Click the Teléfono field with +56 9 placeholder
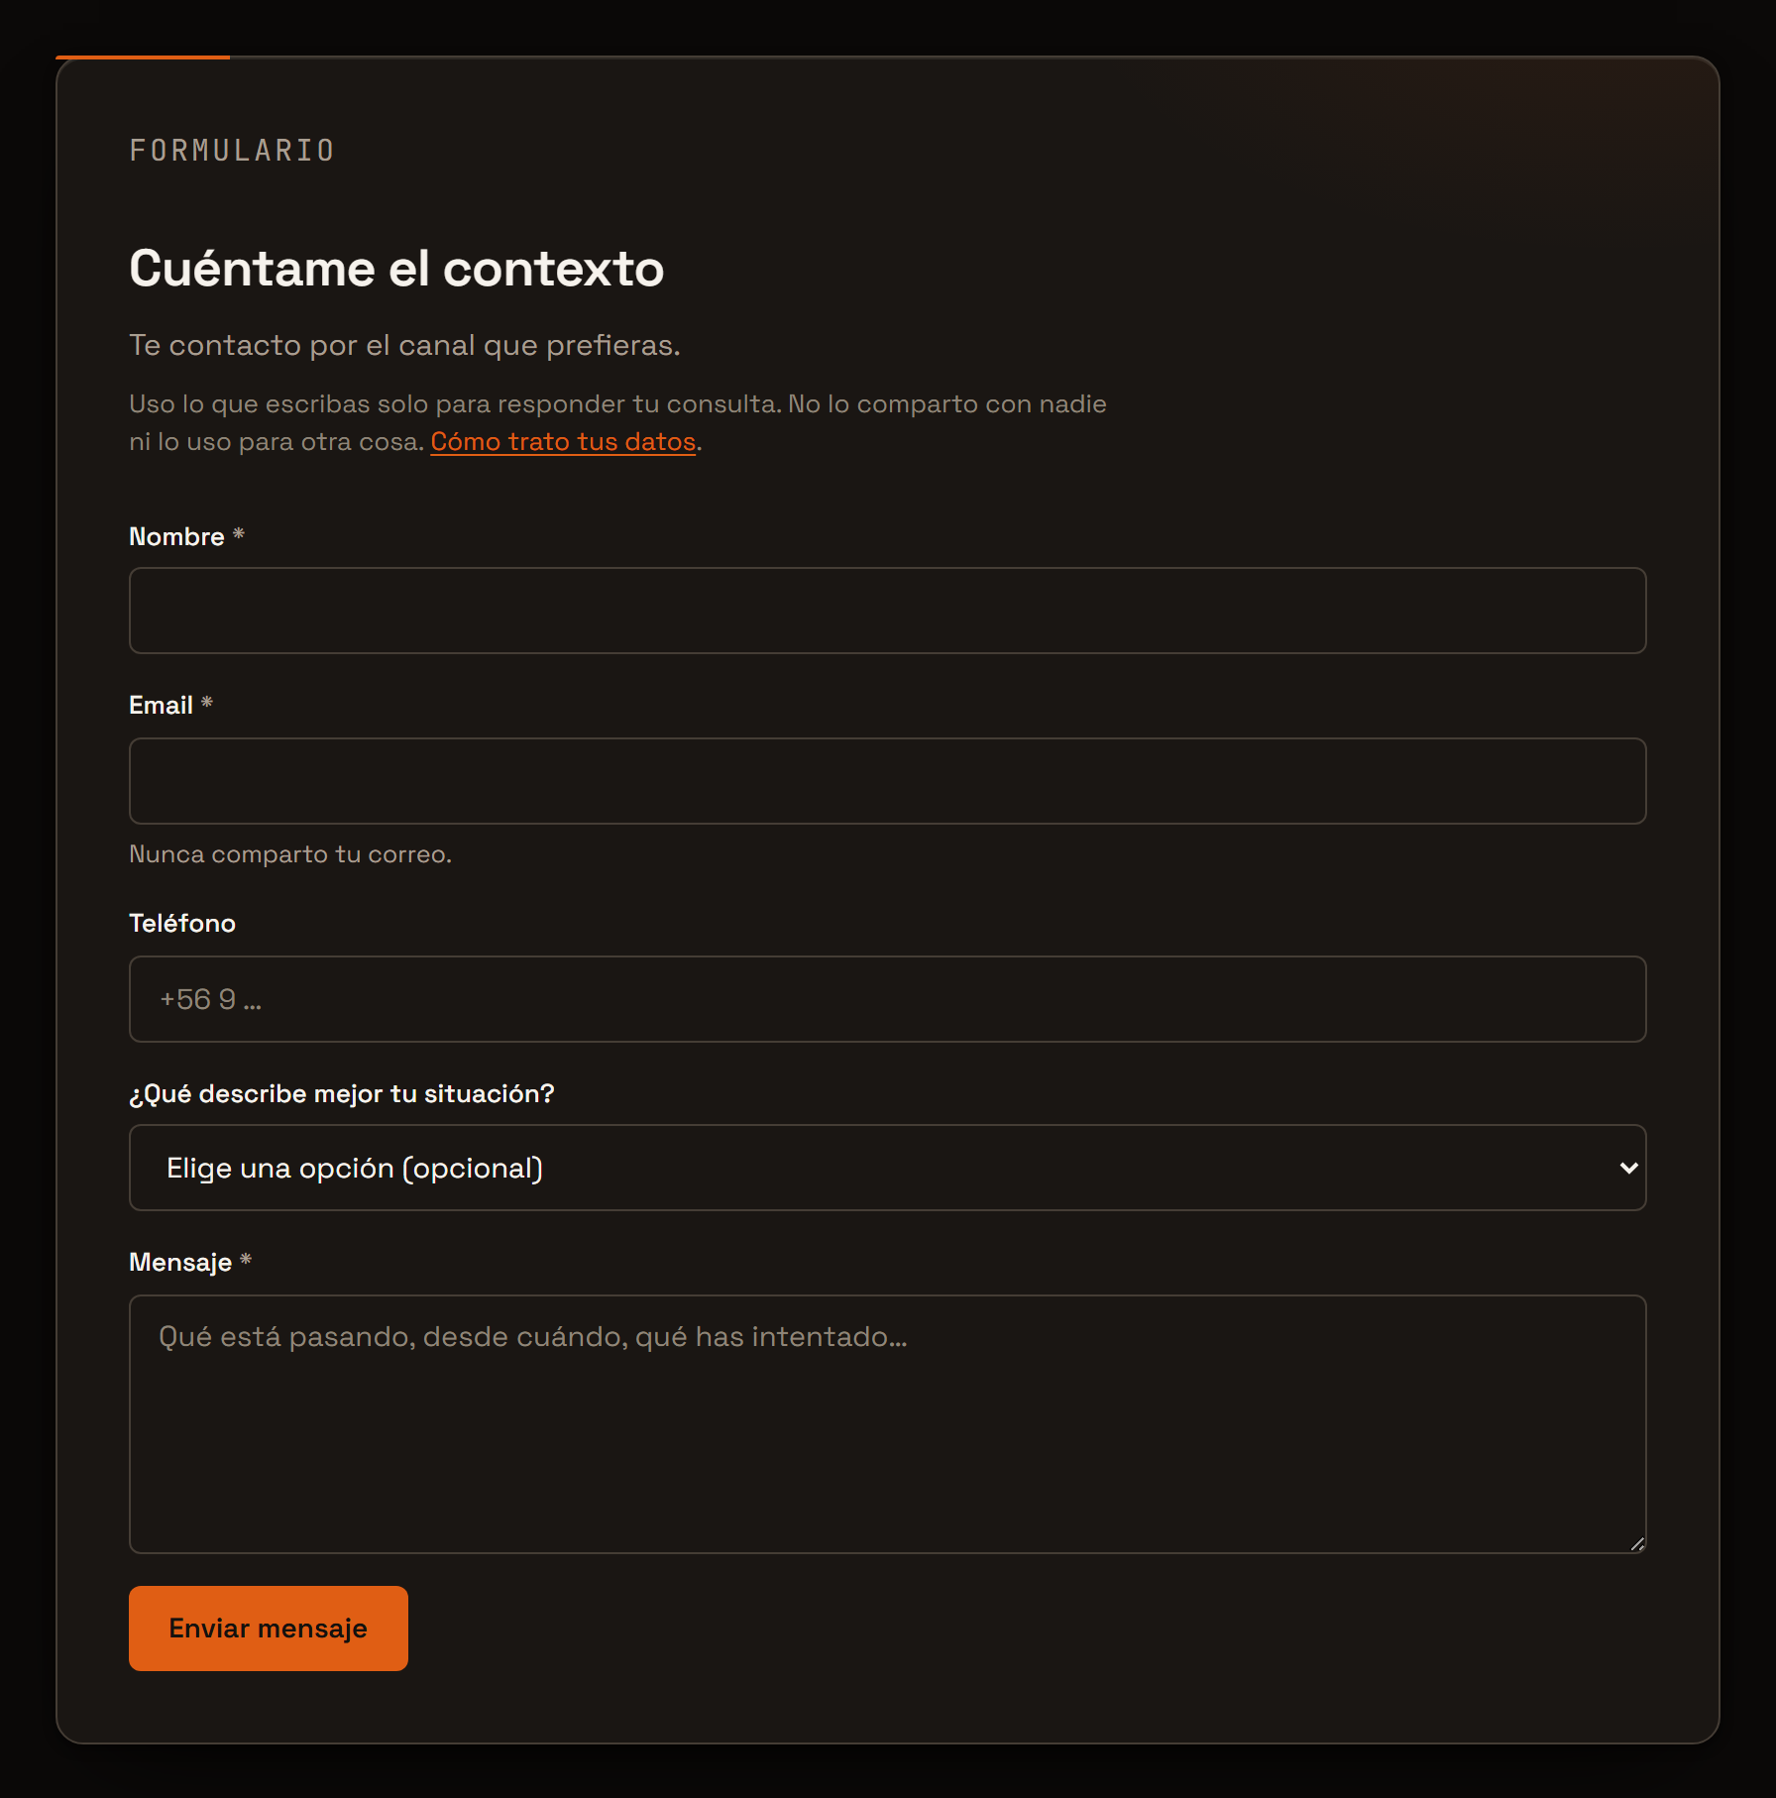Screen dimensions: 1776x1798 [887, 999]
